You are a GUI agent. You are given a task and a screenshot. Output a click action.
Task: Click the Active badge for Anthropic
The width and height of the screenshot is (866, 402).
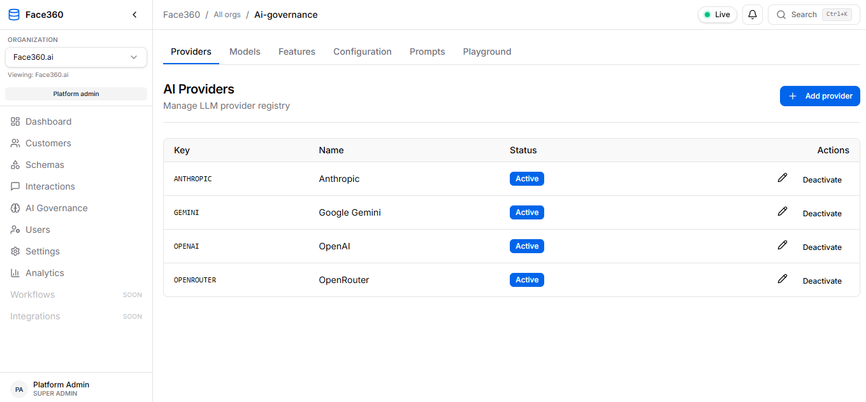tap(527, 179)
